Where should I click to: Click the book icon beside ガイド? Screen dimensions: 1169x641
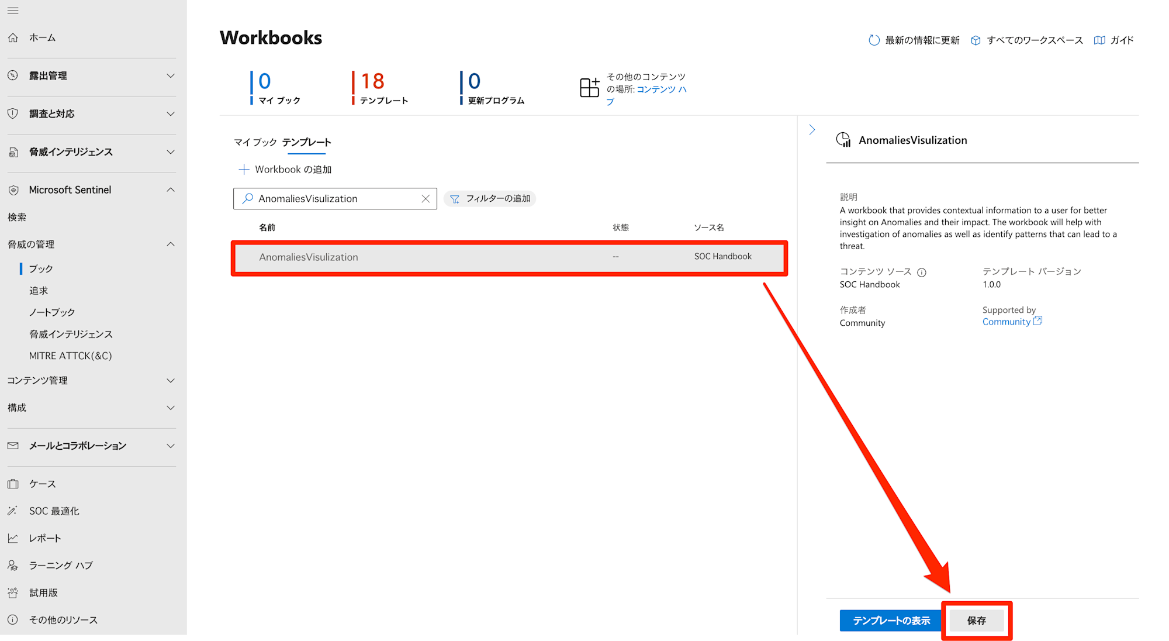click(x=1099, y=40)
